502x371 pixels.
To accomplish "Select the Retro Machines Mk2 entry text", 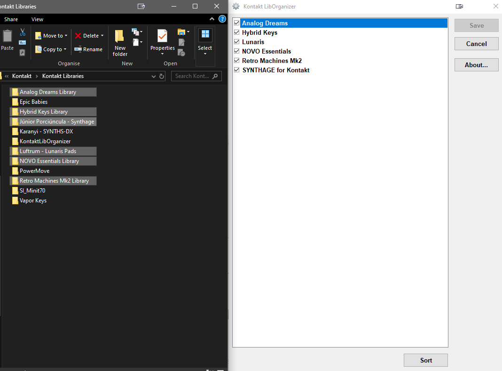I will pyautogui.click(x=272, y=61).
